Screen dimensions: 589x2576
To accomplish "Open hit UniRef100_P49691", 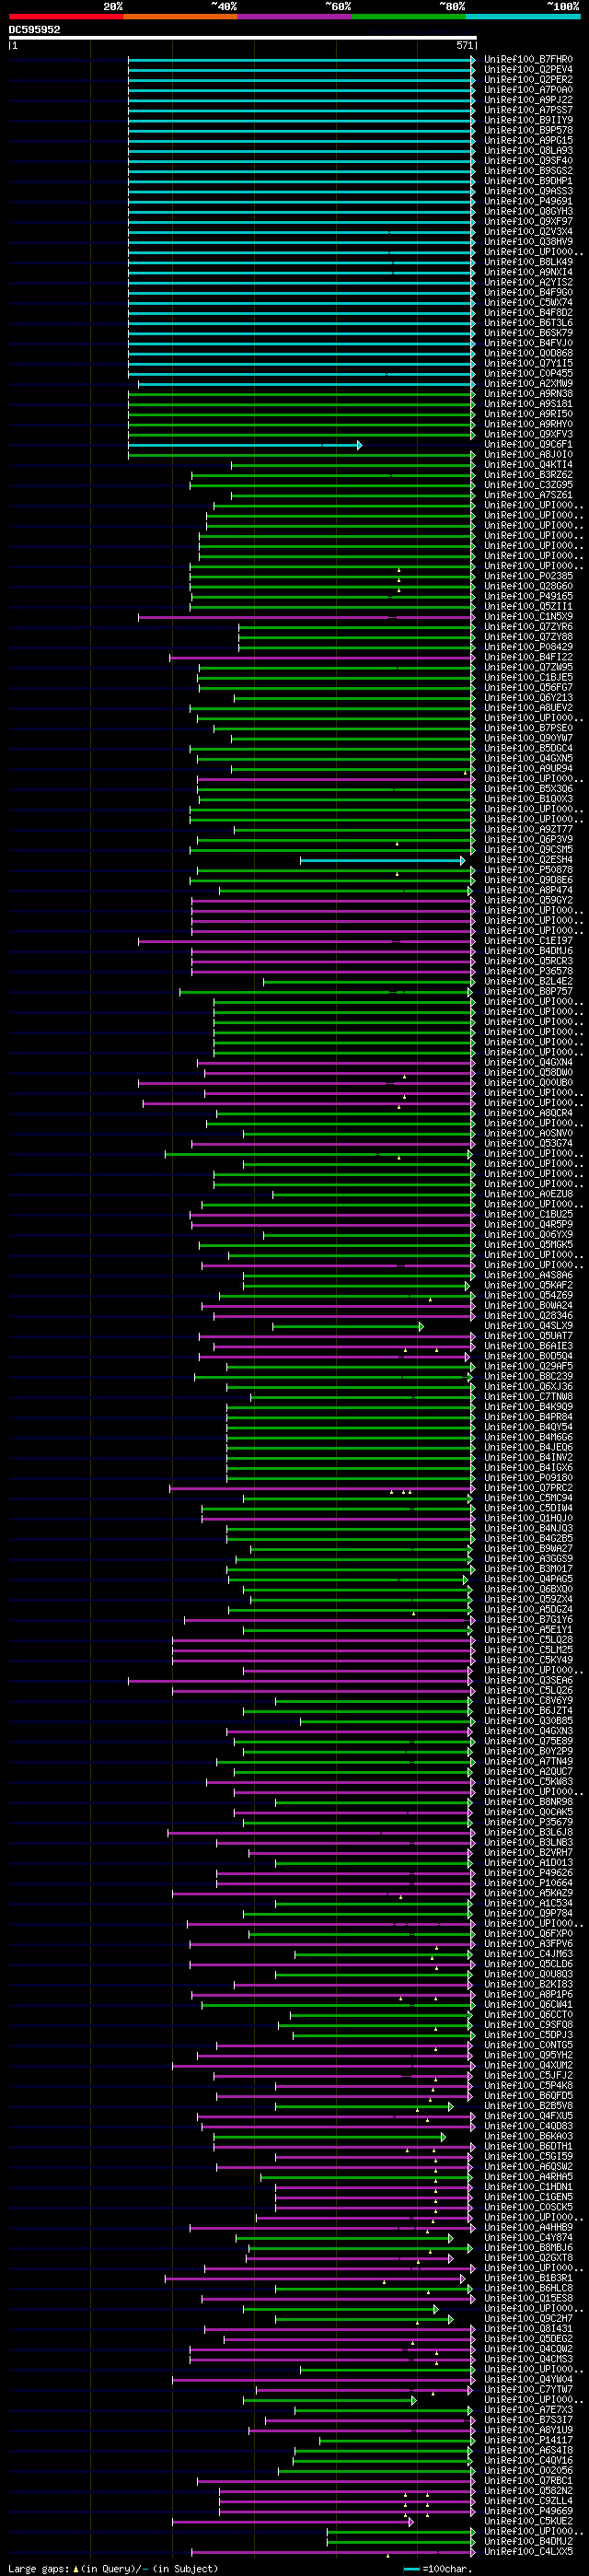I will click(529, 201).
